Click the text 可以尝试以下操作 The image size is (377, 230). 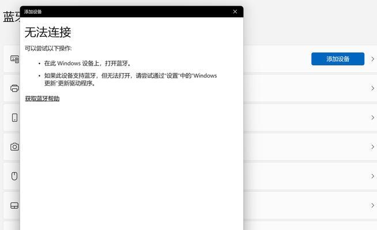coord(48,48)
